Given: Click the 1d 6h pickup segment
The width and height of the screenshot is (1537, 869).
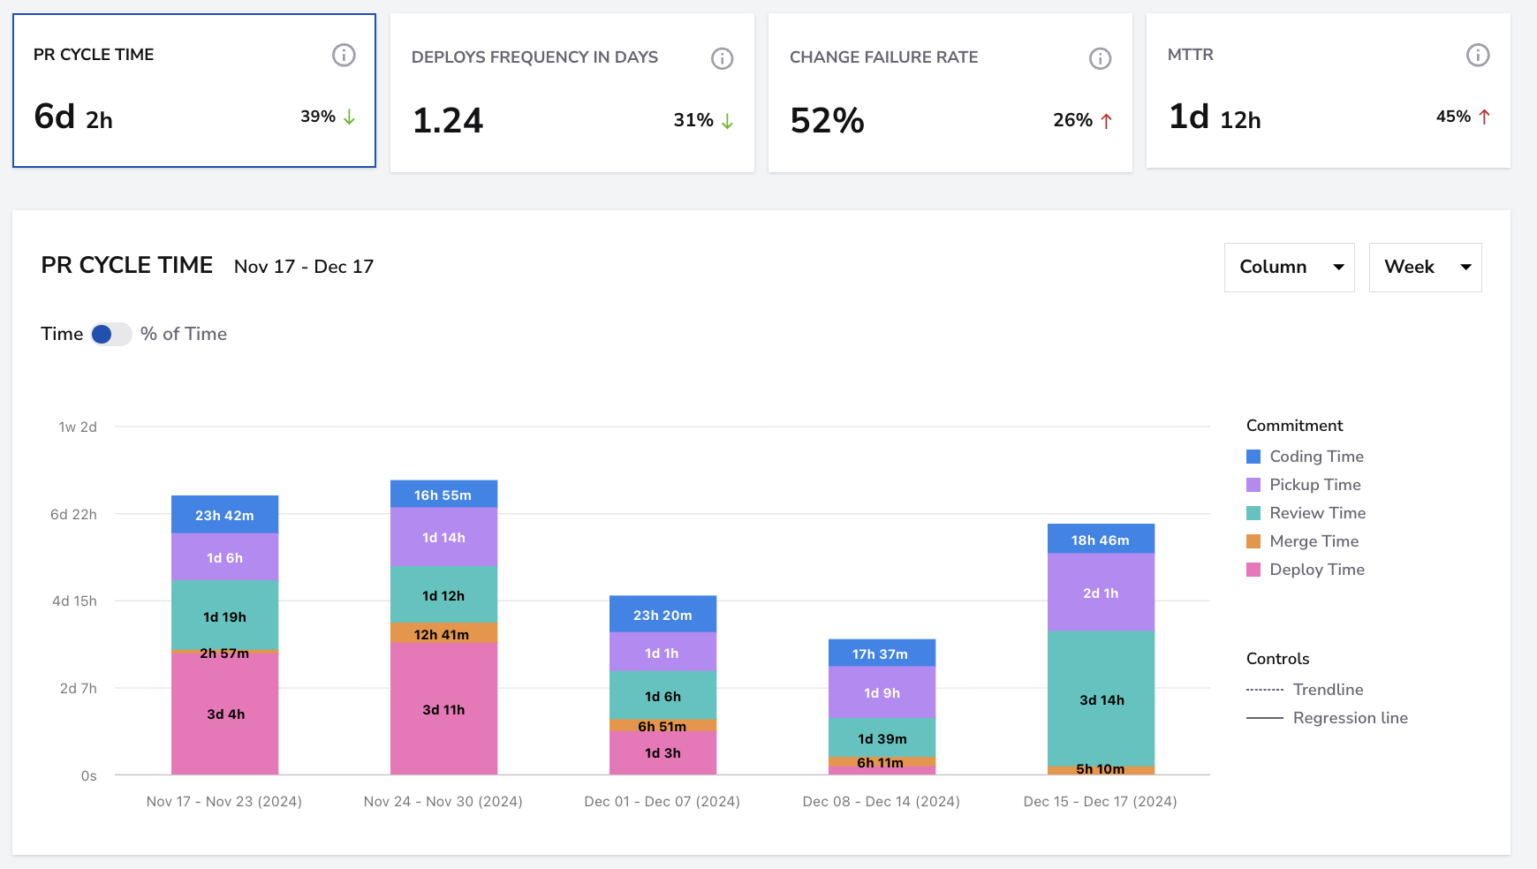Looking at the screenshot, I should point(224,557).
